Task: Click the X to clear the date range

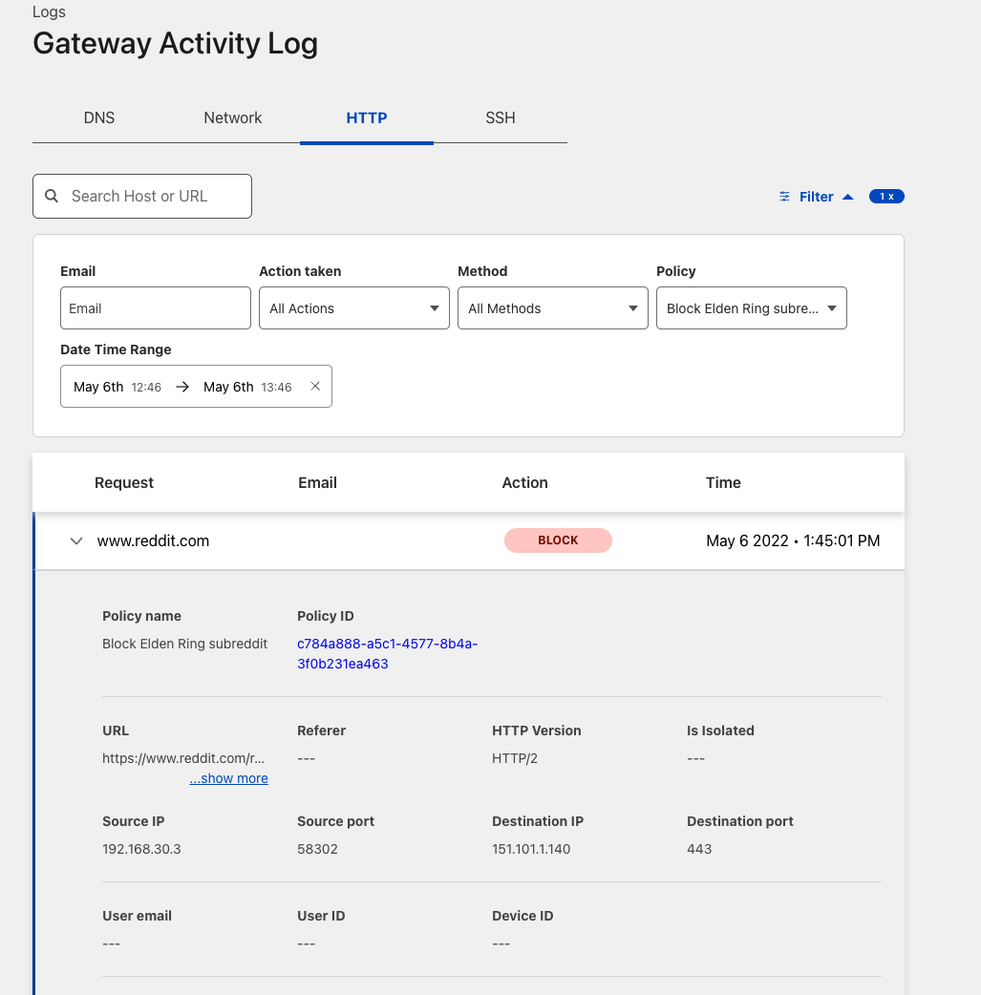Action: (x=315, y=386)
